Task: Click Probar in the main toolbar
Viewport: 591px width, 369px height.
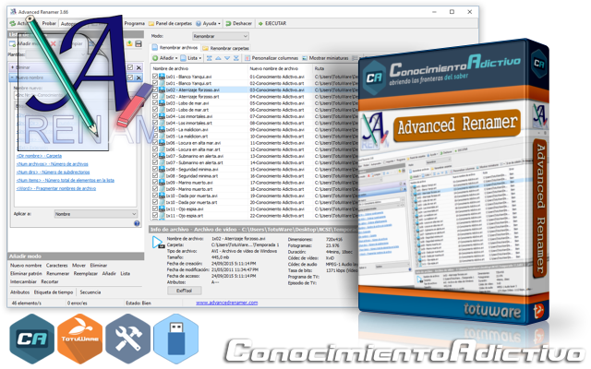Action: (49, 23)
